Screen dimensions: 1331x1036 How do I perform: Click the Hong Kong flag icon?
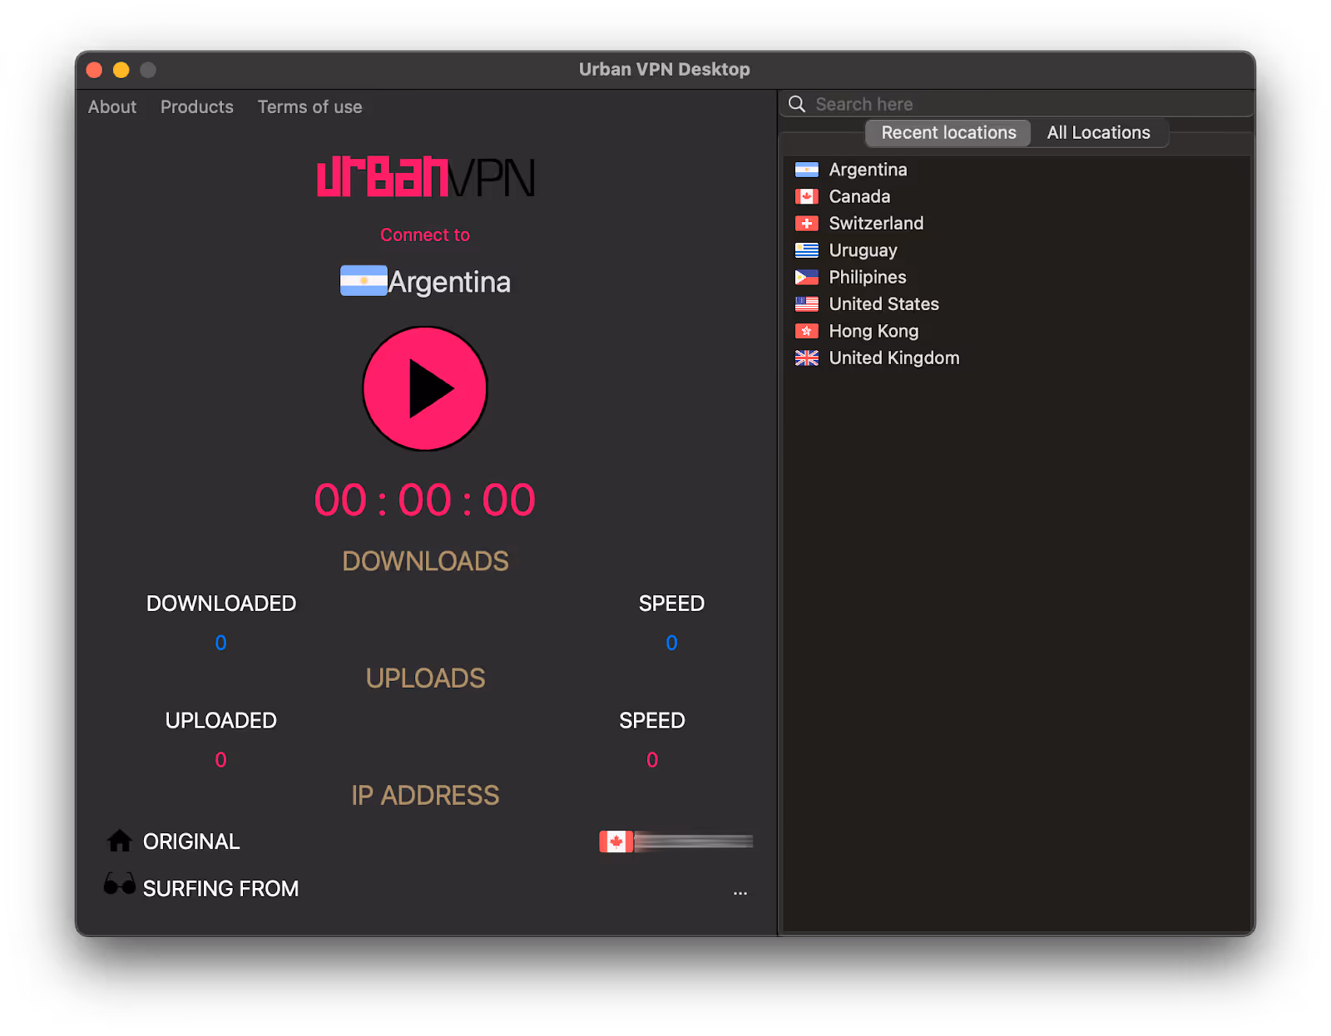[x=807, y=331]
